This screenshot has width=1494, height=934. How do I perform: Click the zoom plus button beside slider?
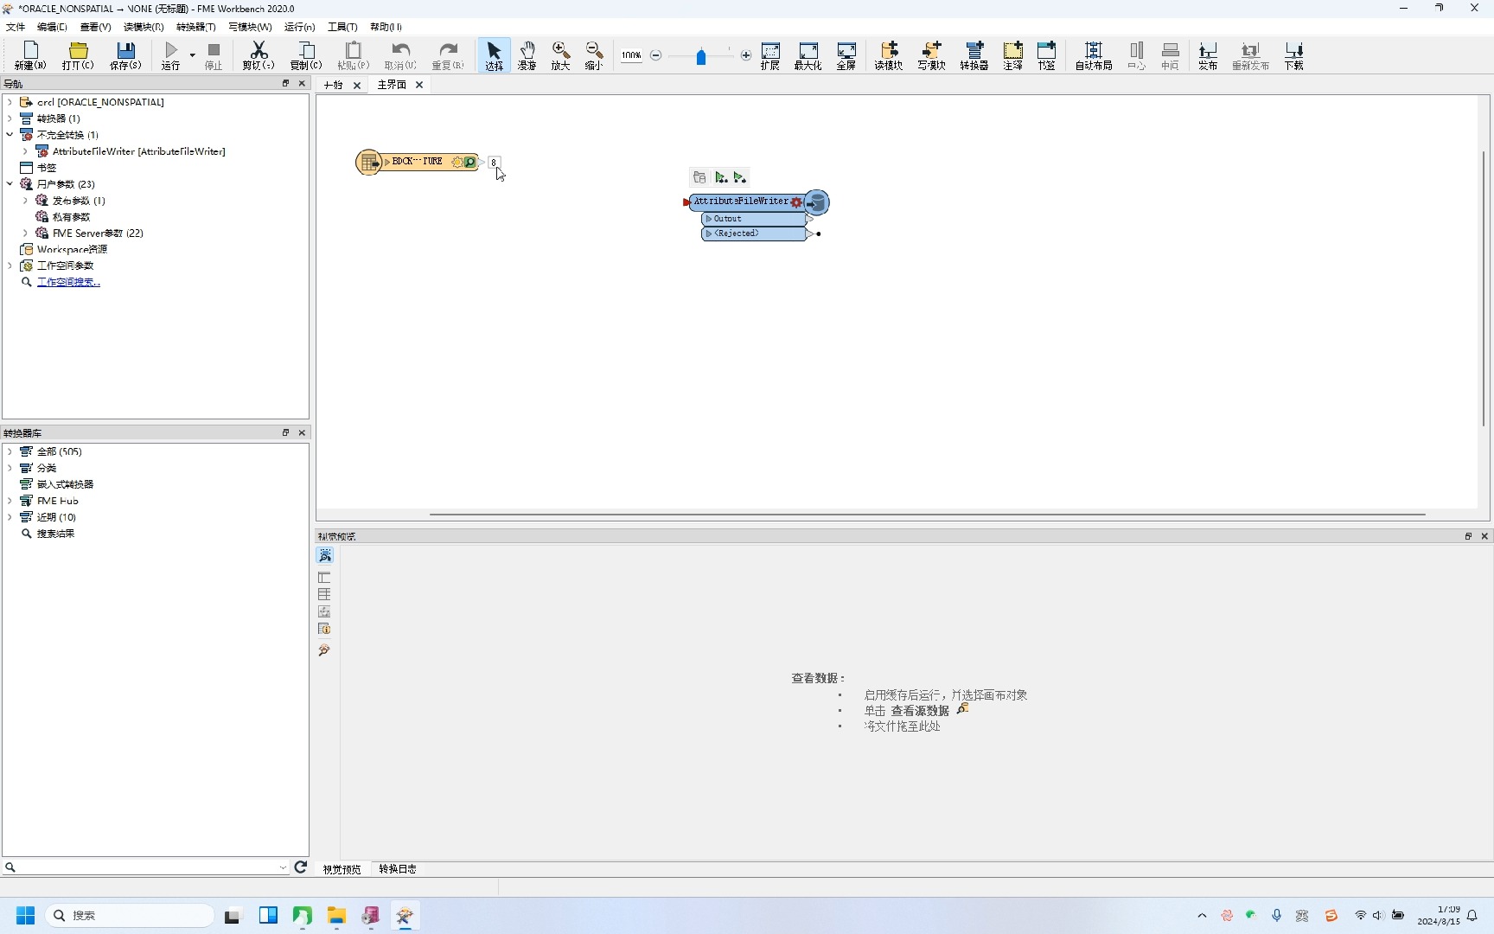click(746, 55)
